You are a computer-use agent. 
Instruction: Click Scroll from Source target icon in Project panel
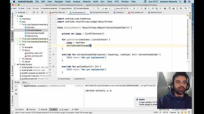click(34, 12)
